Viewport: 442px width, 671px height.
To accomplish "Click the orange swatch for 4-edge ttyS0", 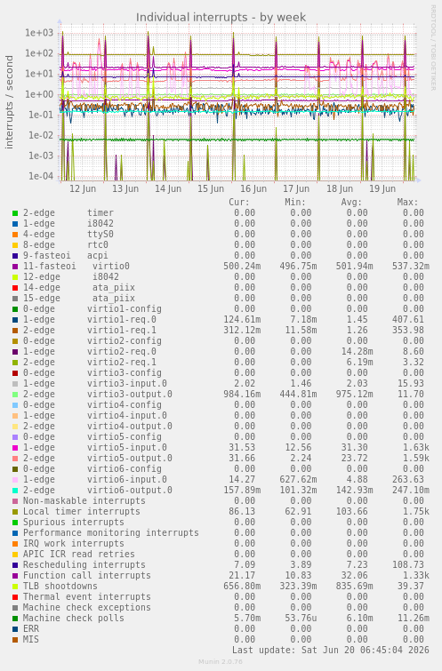I will (15, 235).
